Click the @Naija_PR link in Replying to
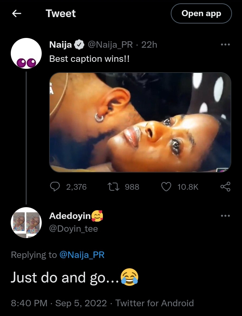Screen dimensions: 242x316 pyautogui.click(x=82, y=255)
